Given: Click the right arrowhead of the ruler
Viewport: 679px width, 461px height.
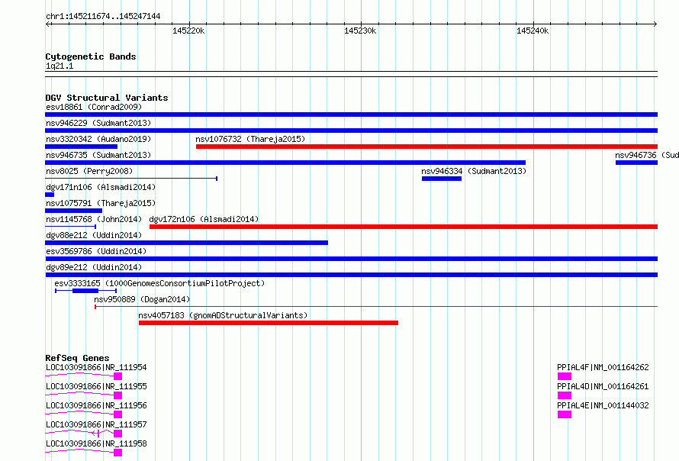Looking at the screenshot, I should coord(655,24).
